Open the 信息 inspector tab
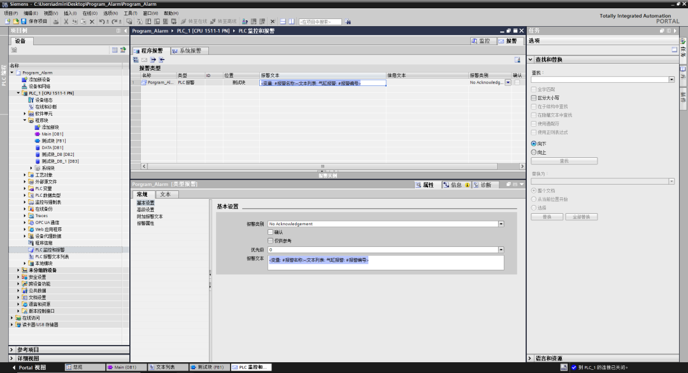 (x=456, y=185)
